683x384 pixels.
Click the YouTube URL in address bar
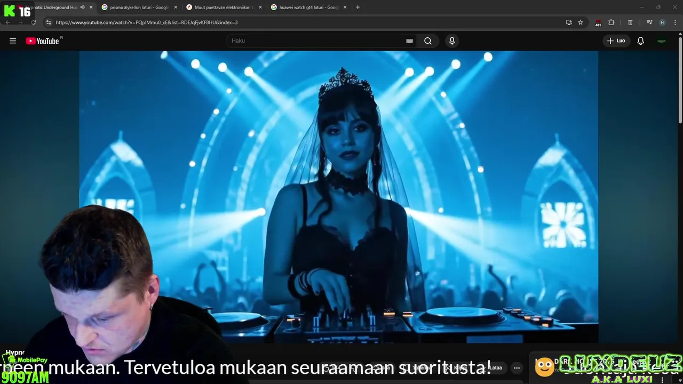tap(147, 22)
